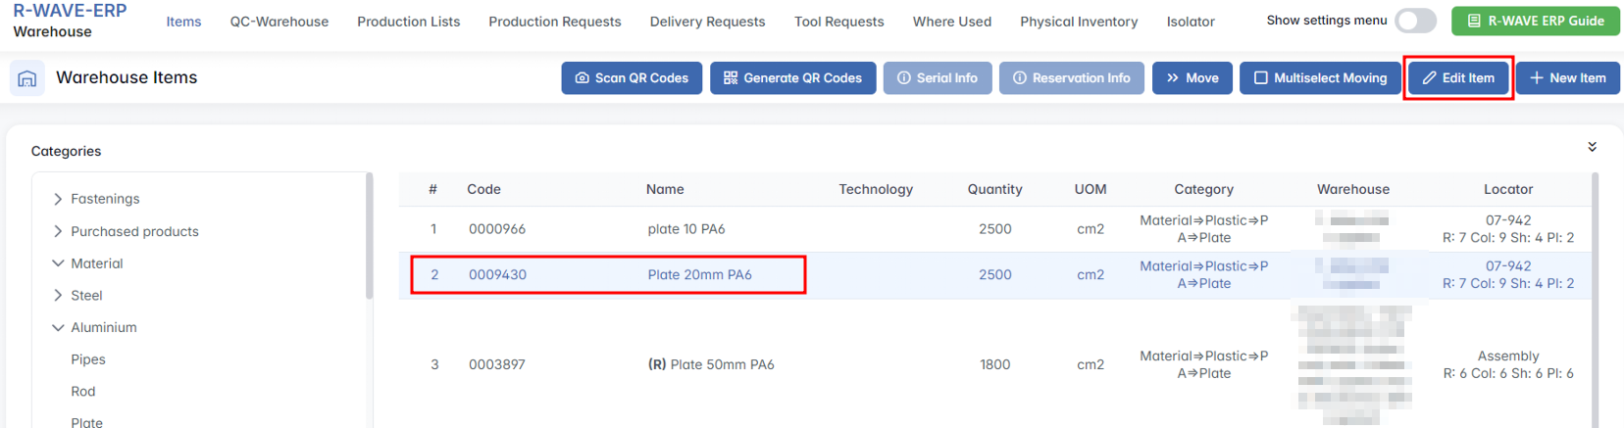
Task: Enable the Multiselect Moving checkbox
Action: click(x=1261, y=78)
